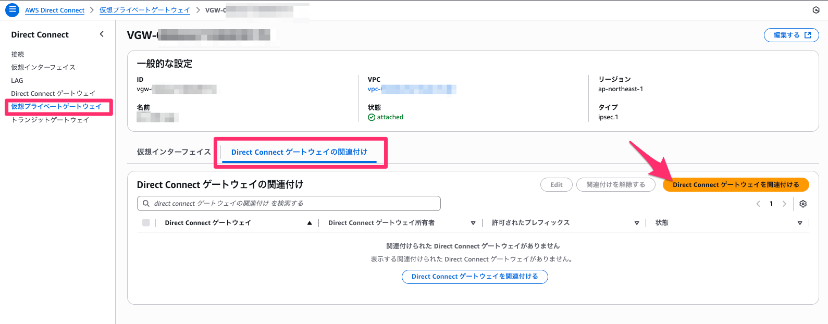Click ipsec.1 type value
Screen dimensions: 828x324
click(608, 117)
